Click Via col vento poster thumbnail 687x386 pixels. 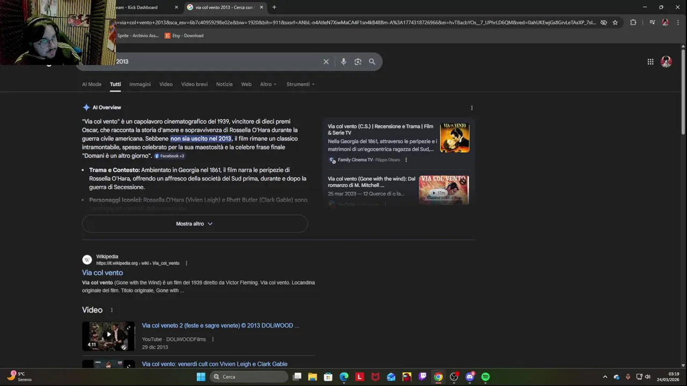click(x=455, y=138)
